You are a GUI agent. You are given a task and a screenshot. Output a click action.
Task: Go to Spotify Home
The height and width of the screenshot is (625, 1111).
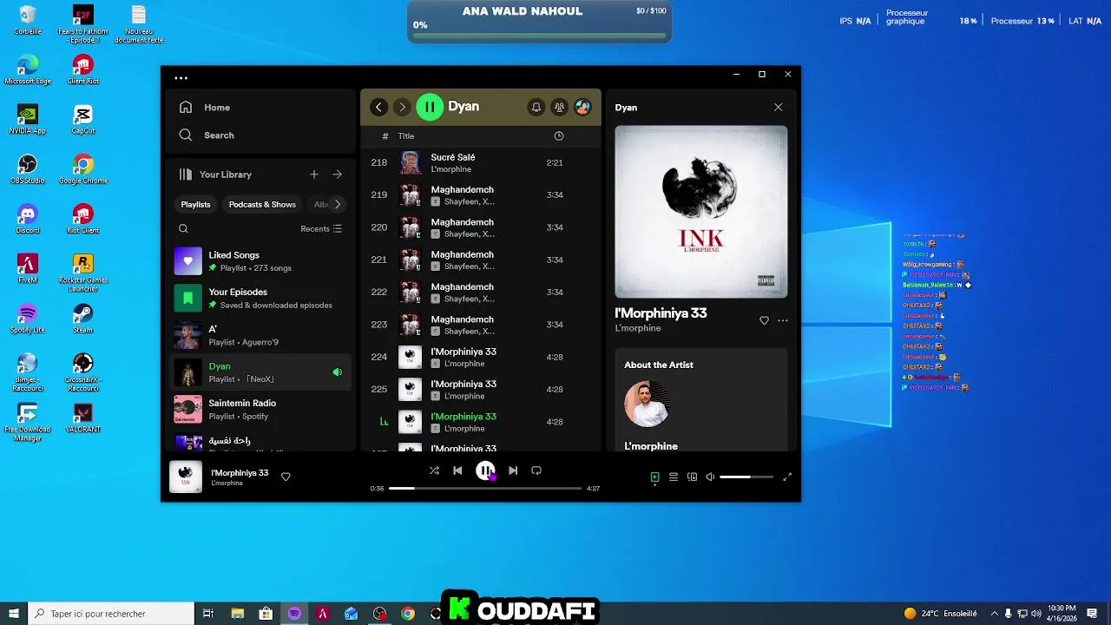click(205, 108)
